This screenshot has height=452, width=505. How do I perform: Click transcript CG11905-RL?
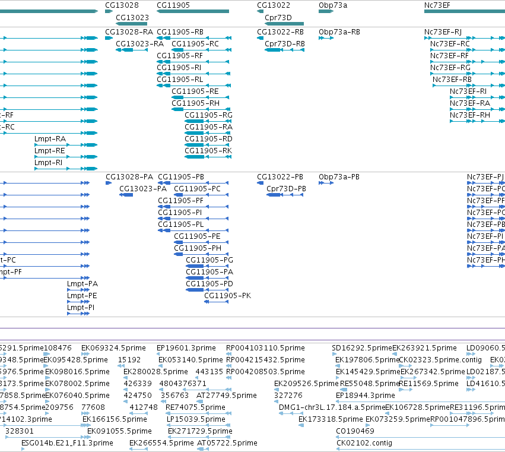pos(180,80)
